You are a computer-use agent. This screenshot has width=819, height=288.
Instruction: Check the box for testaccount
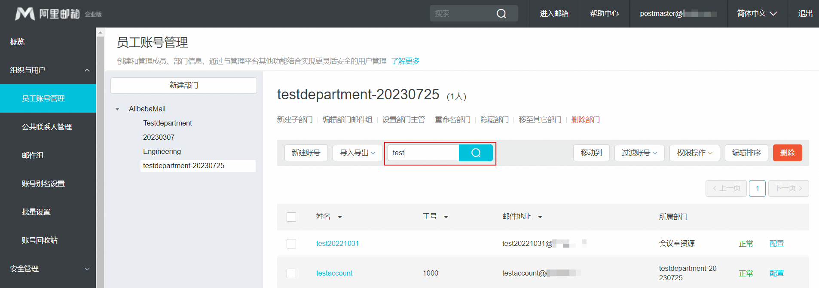pyautogui.click(x=291, y=273)
